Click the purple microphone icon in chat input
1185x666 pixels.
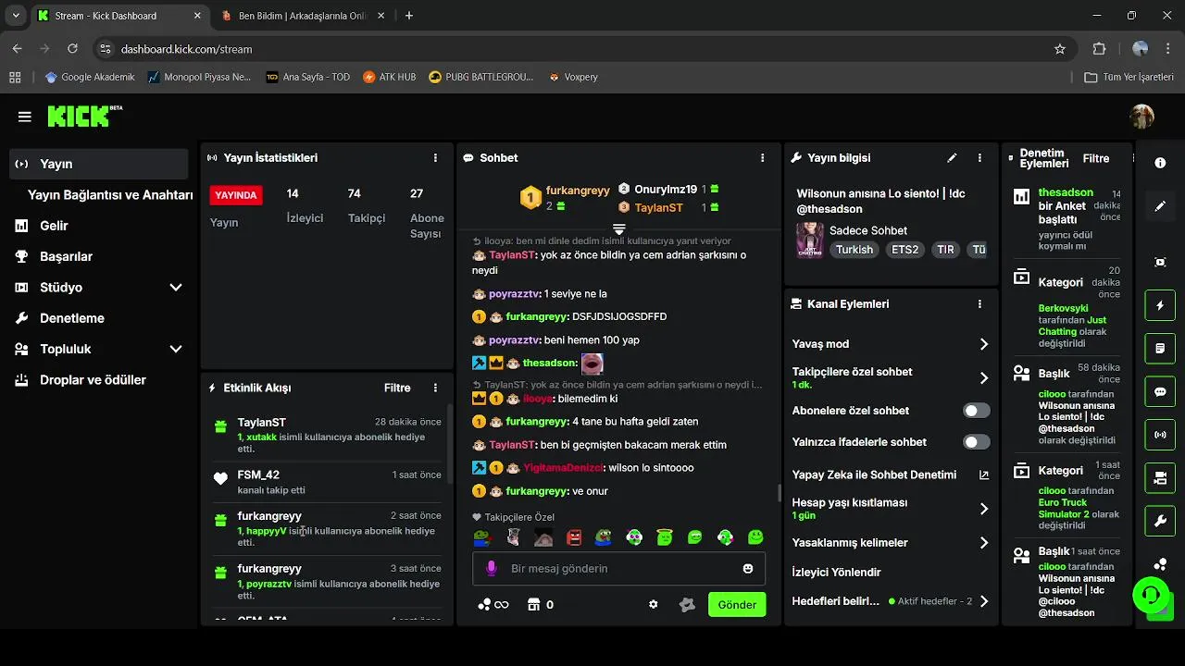(x=492, y=568)
